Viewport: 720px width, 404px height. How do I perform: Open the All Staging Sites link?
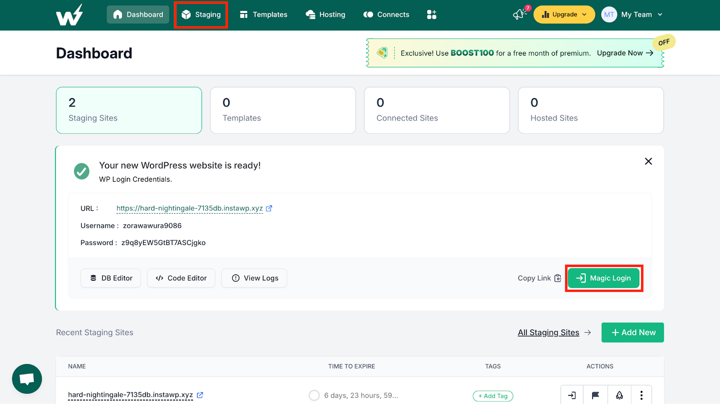[x=549, y=333]
